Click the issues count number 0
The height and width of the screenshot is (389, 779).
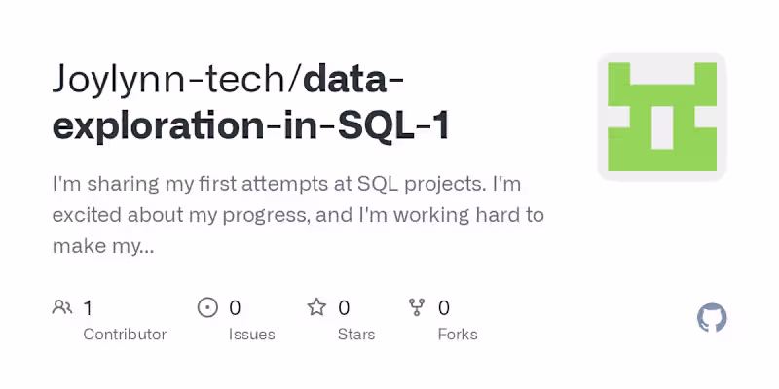pyautogui.click(x=235, y=308)
